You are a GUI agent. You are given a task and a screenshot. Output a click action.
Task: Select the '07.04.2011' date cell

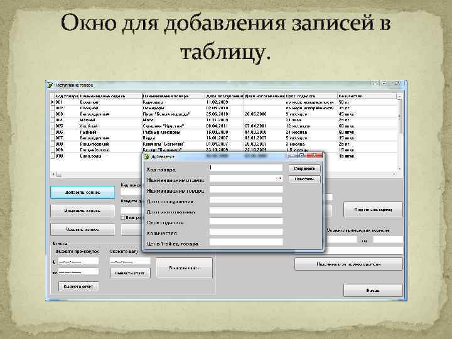265,126
